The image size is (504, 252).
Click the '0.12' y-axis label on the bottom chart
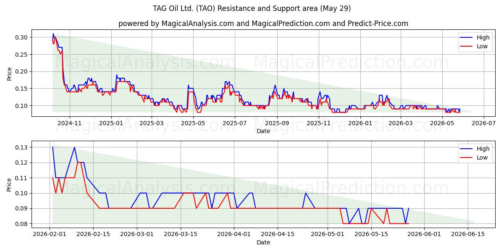(22, 163)
